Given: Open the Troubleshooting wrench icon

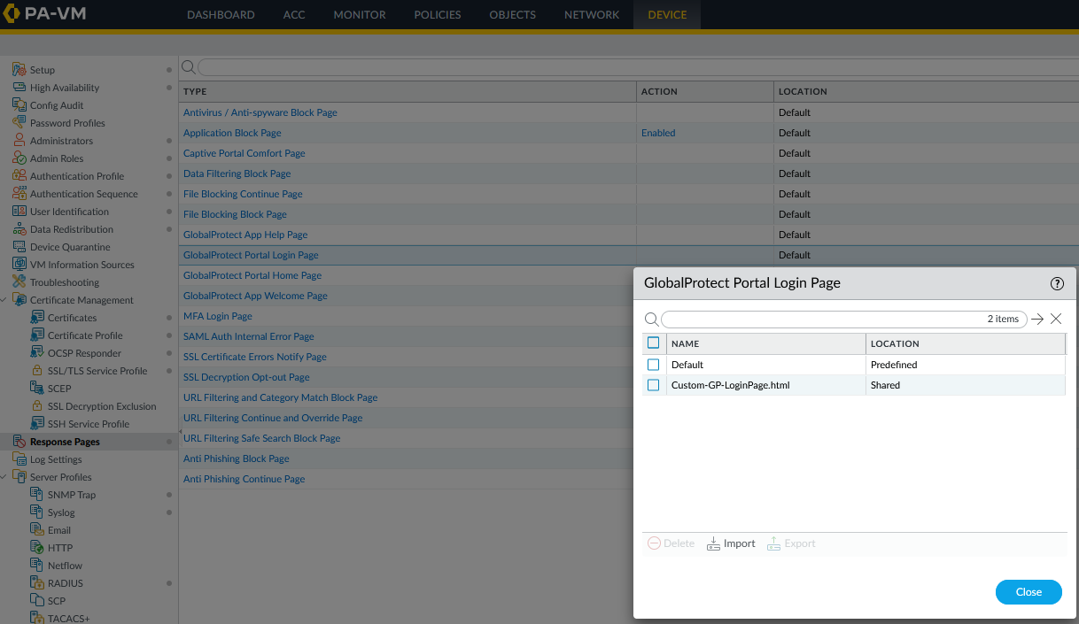Looking at the screenshot, I should 18,281.
